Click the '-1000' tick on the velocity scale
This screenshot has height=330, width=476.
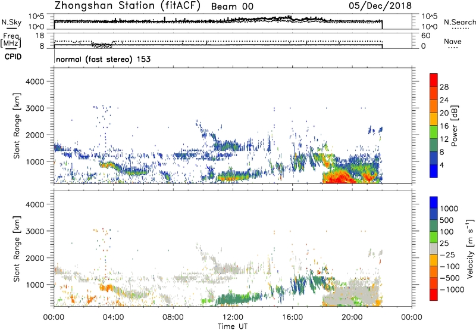coord(452,289)
